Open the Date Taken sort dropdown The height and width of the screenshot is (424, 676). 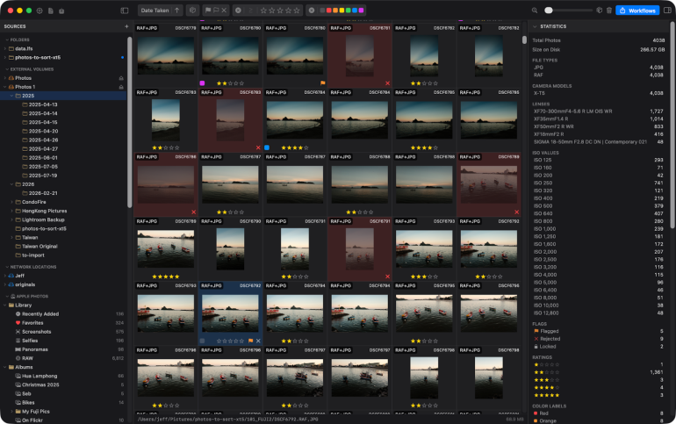(155, 11)
